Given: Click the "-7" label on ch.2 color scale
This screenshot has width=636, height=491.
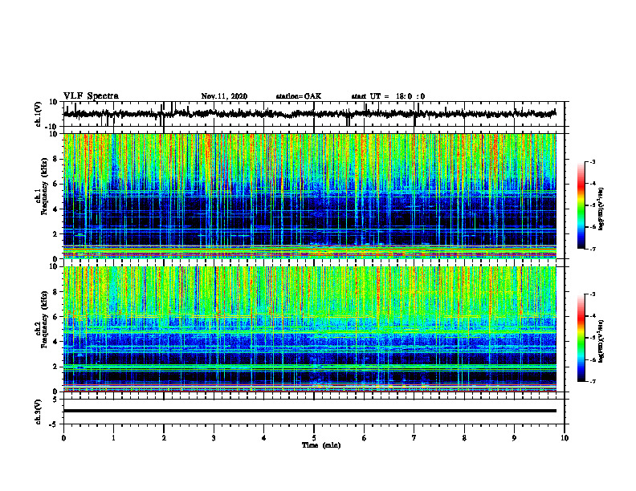Looking at the screenshot, I should pos(592,382).
